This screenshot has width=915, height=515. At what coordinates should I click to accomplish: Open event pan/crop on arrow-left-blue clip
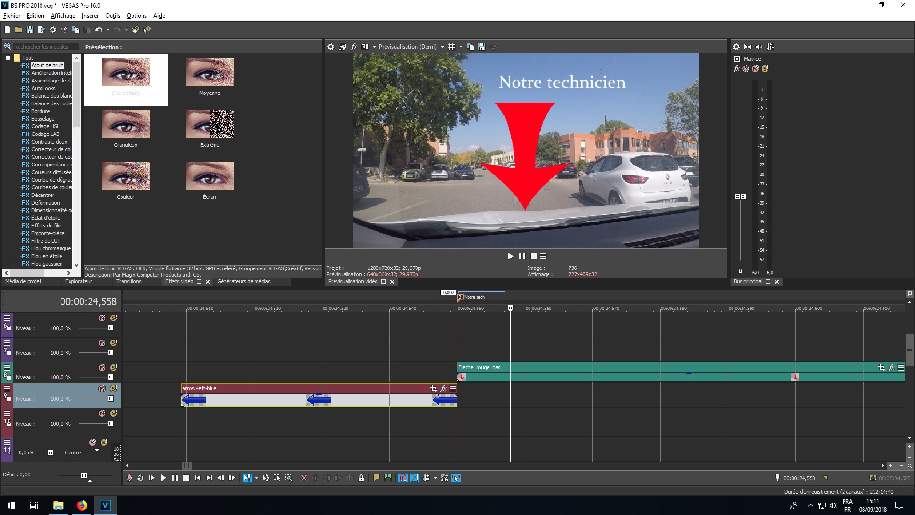click(x=433, y=389)
